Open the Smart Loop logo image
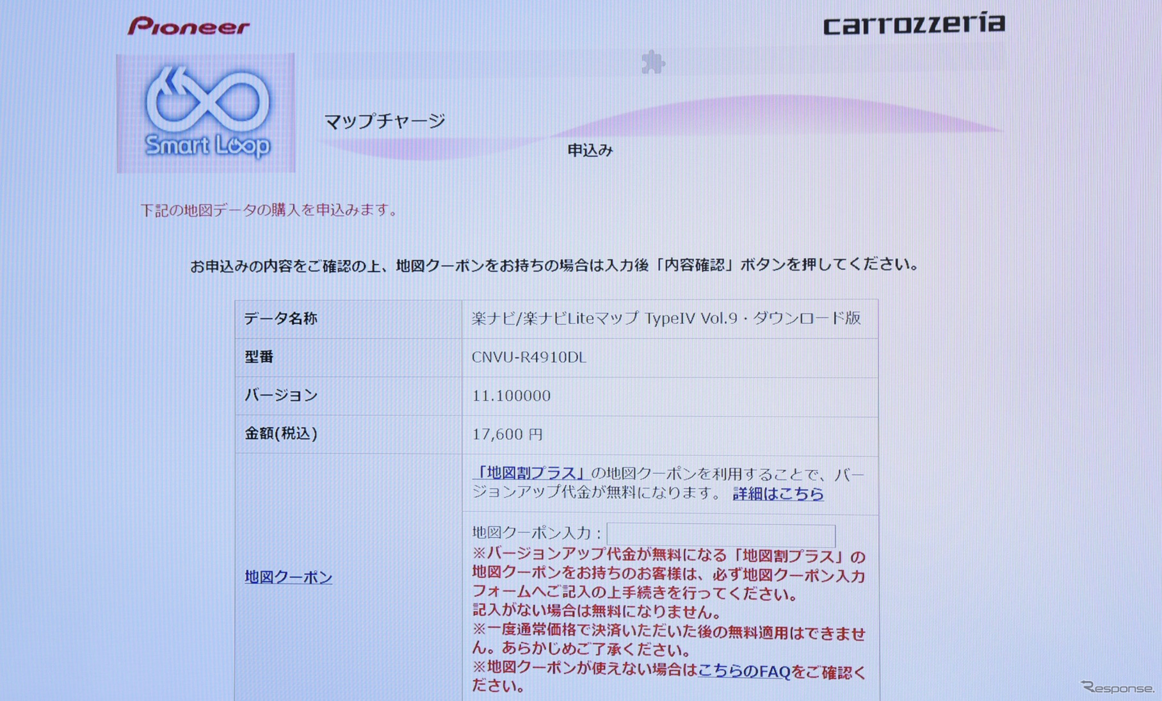 206,113
